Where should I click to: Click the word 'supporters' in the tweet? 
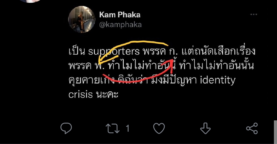click(114, 52)
